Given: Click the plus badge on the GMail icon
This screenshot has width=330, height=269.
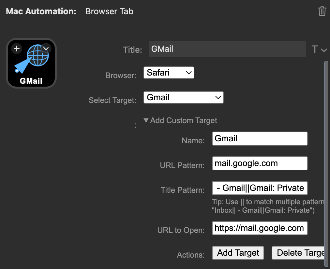Looking at the screenshot, I should 16,48.
